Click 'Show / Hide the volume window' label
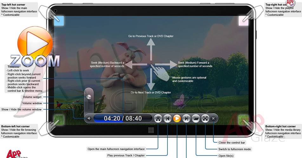This screenshot has height=158, width=302. [x=21, y=109]
